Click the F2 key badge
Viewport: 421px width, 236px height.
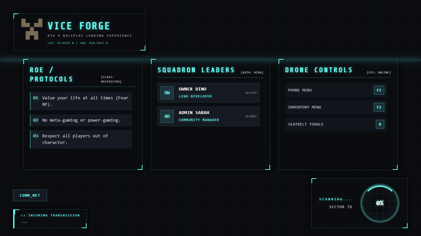379,107
